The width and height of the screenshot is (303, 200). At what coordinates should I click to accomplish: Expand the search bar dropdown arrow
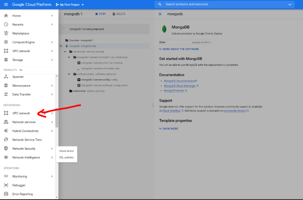(290, 5)
